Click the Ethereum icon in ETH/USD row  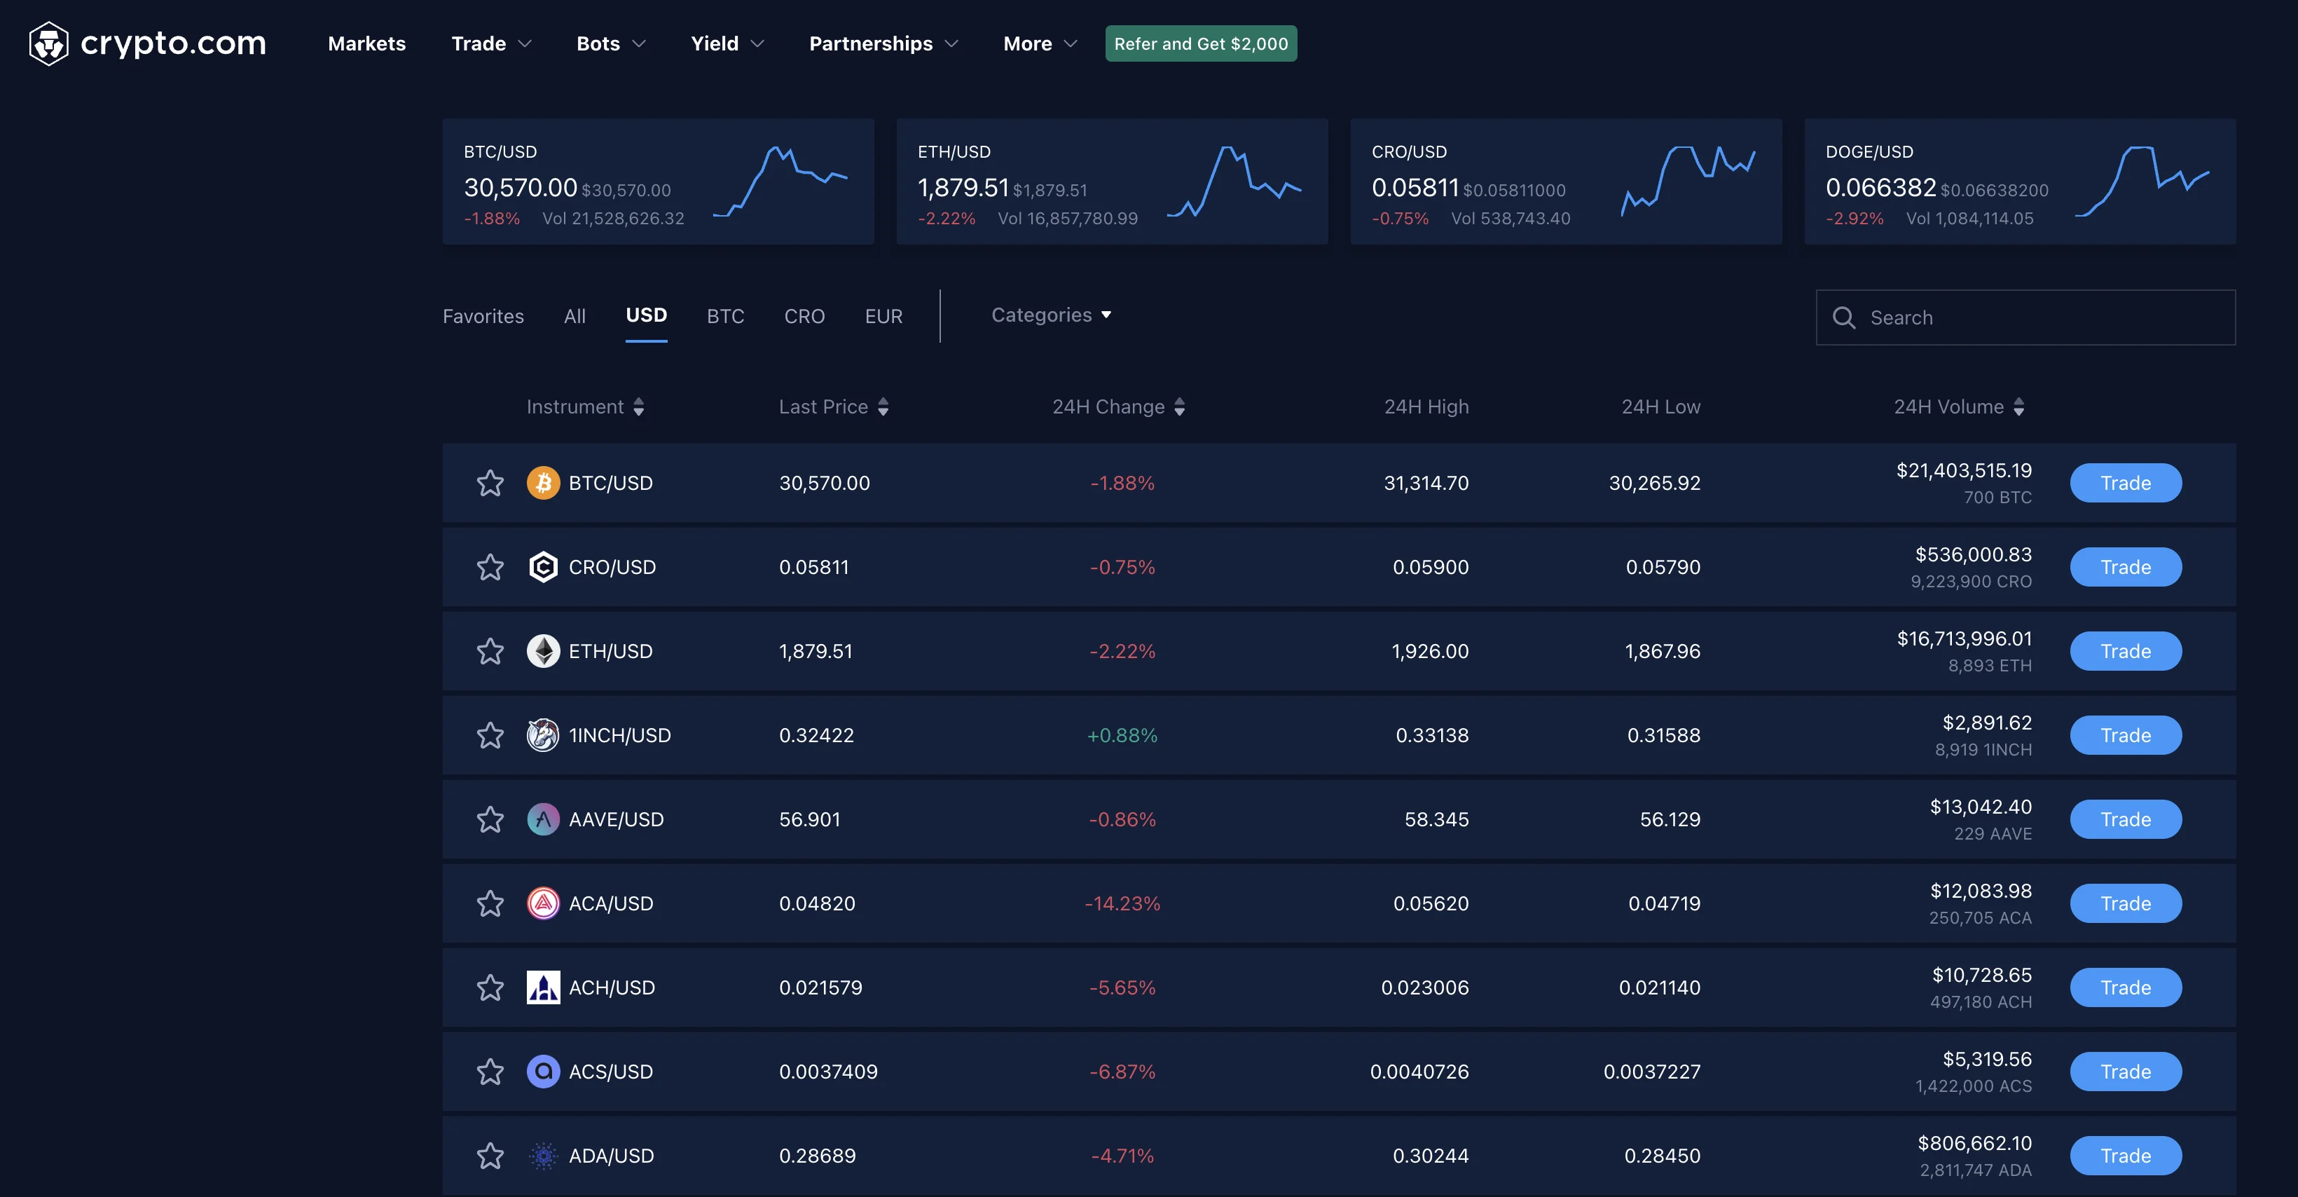click(542, 651)
